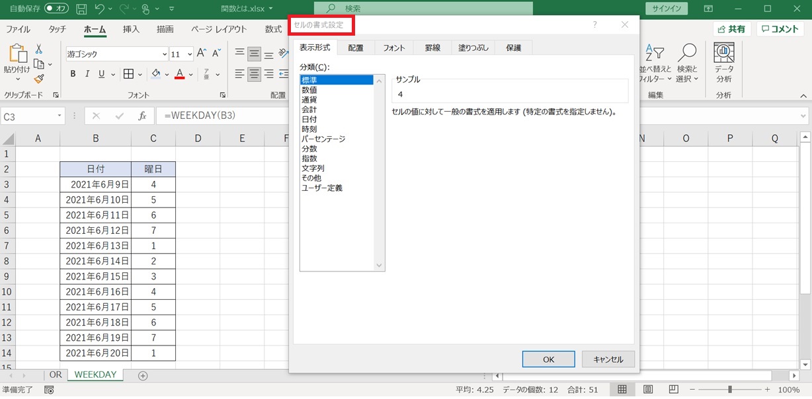Open the font size dropdown arrow
The height and width of the screenshot is (399, 812).
(190, 54)
